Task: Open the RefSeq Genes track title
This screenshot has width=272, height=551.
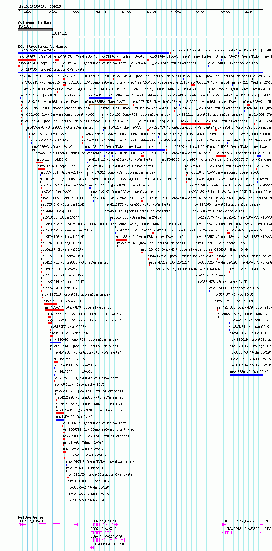Action: click(31, 517)
